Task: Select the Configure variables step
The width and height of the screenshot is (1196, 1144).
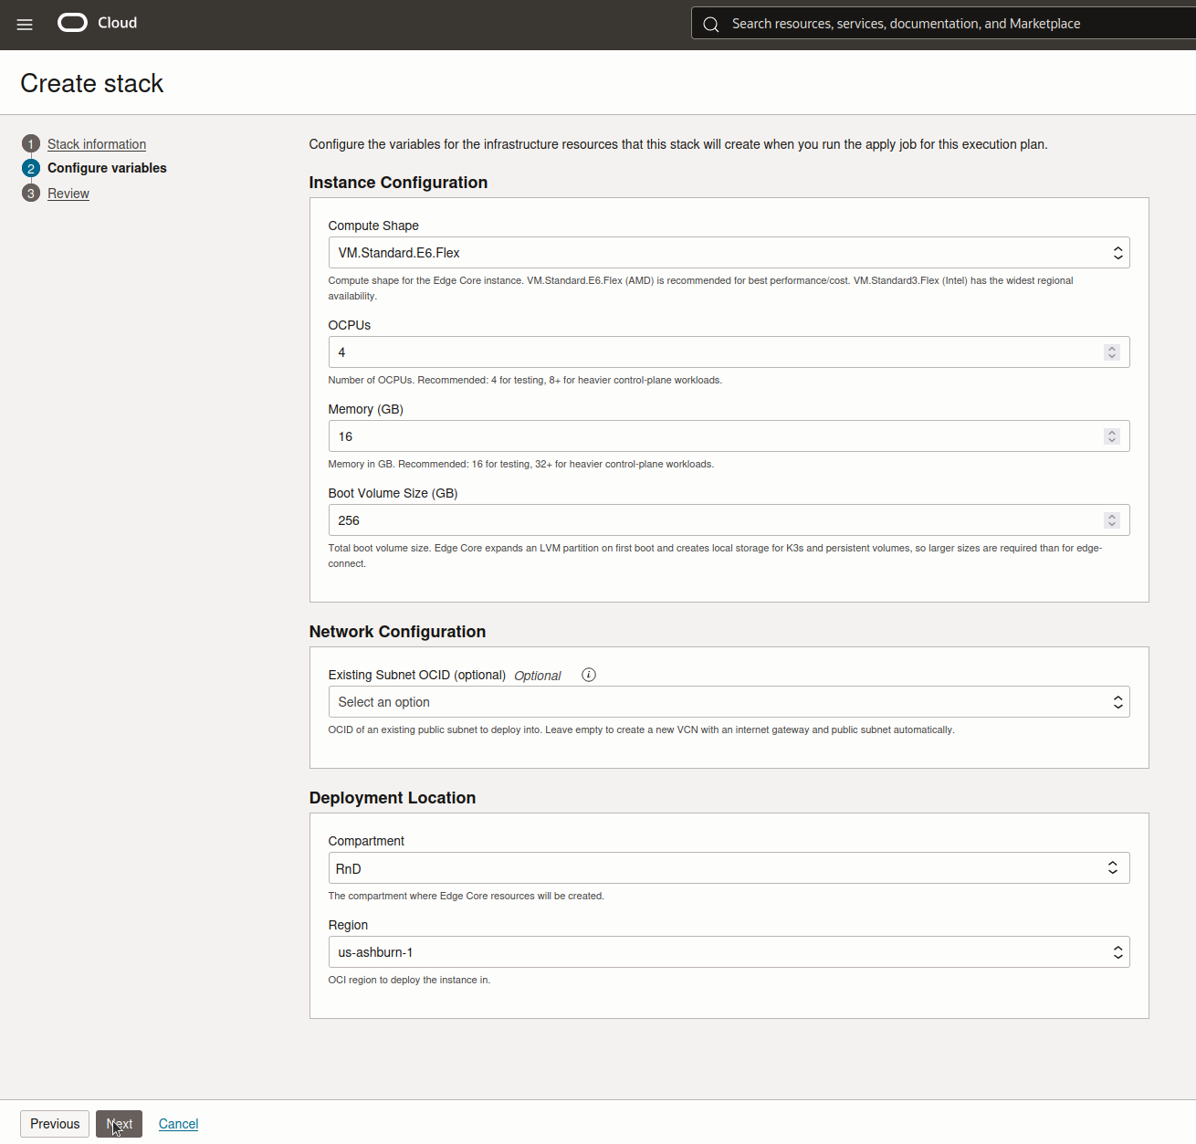Action: (x=107, y=168)
